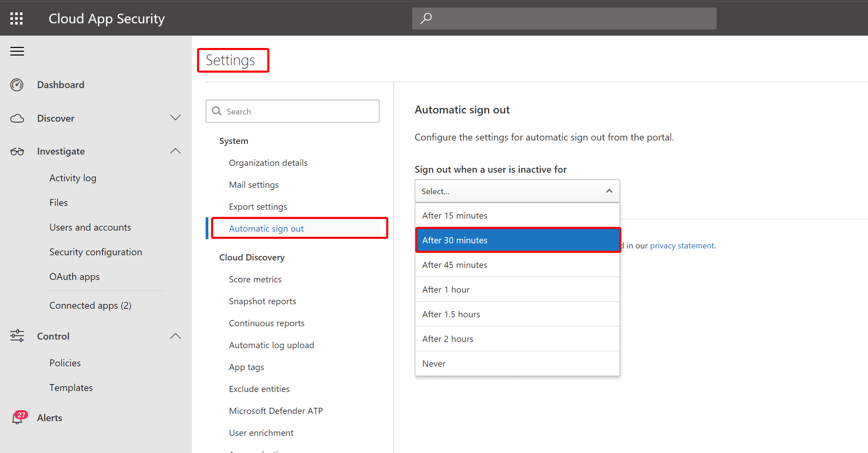Collapse the sidebar with hamburger menu icon
The width and height of the screenshot is (868, 453).
[17, 51]
